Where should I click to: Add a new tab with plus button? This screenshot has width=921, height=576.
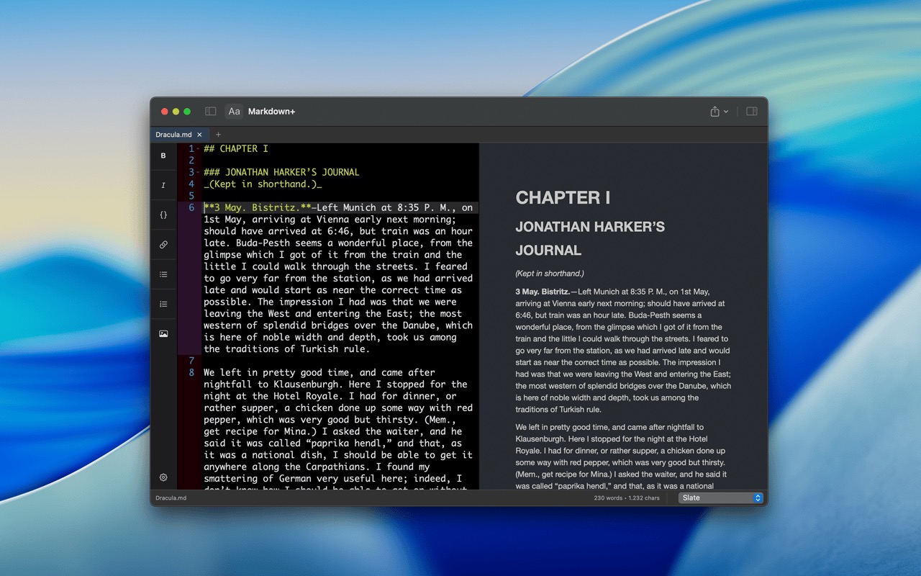pyautogui.click(x=218, y=135)
